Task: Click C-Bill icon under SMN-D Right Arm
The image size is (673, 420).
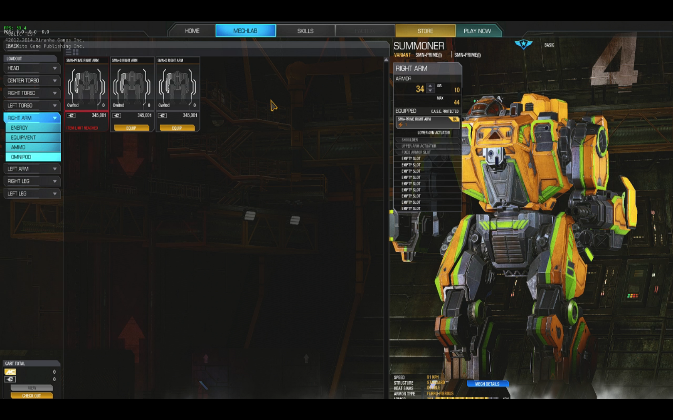Action: [x=162, y=116]
